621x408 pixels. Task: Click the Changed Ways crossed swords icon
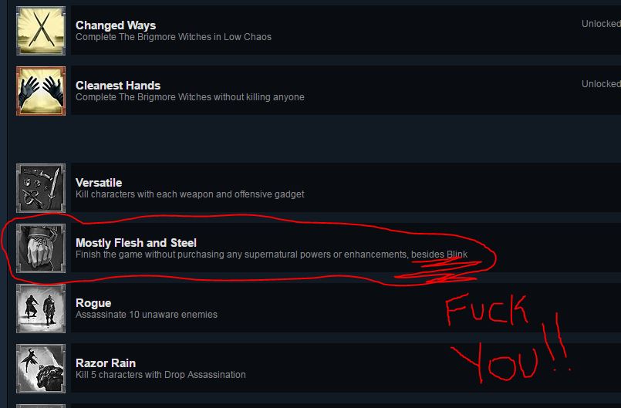(x=41, y=31)
